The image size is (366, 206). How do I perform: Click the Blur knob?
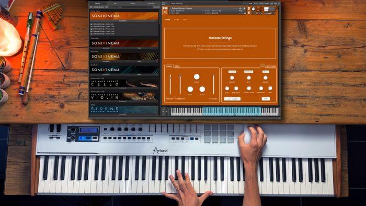point(190,89)
